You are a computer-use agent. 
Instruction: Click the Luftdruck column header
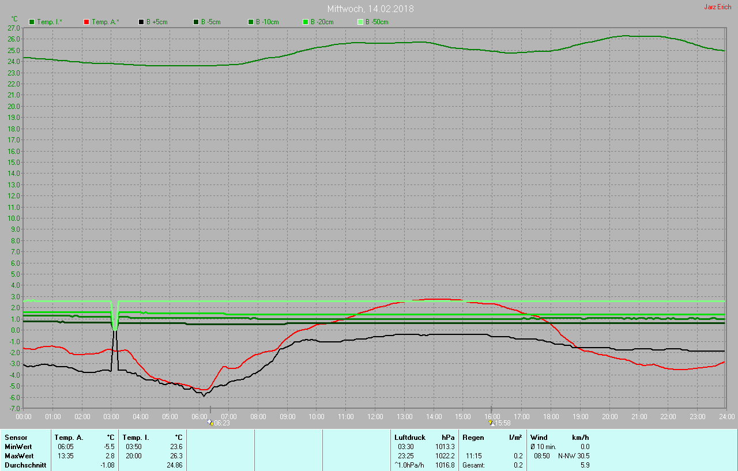click(410, 438)
